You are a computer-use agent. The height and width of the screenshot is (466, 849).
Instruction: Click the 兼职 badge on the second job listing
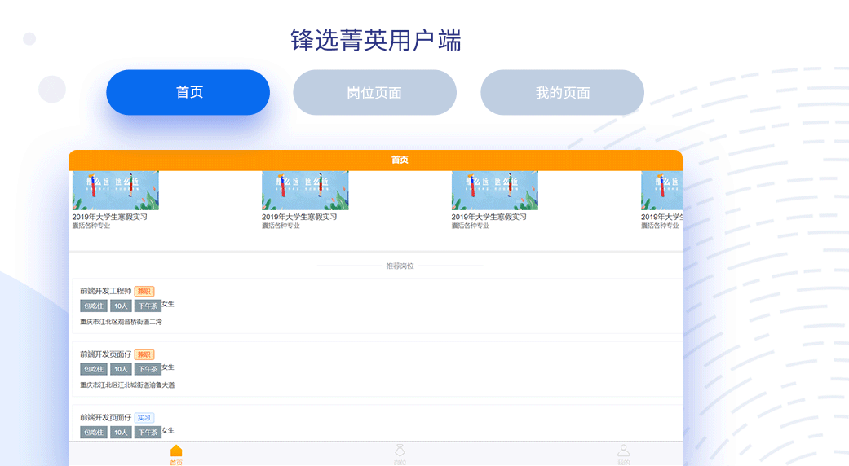point(144,355)
